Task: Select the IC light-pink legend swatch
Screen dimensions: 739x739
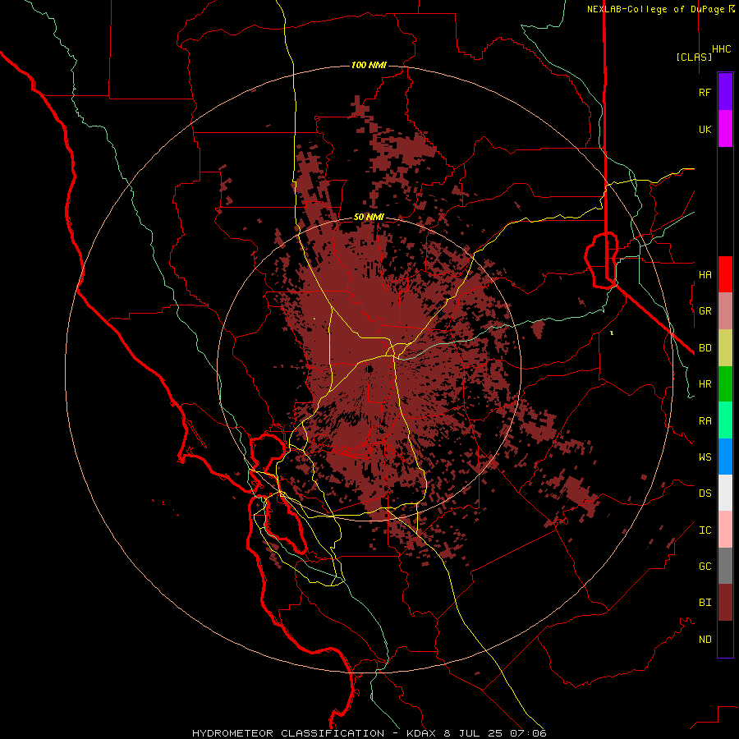Action: pos(725,530)
